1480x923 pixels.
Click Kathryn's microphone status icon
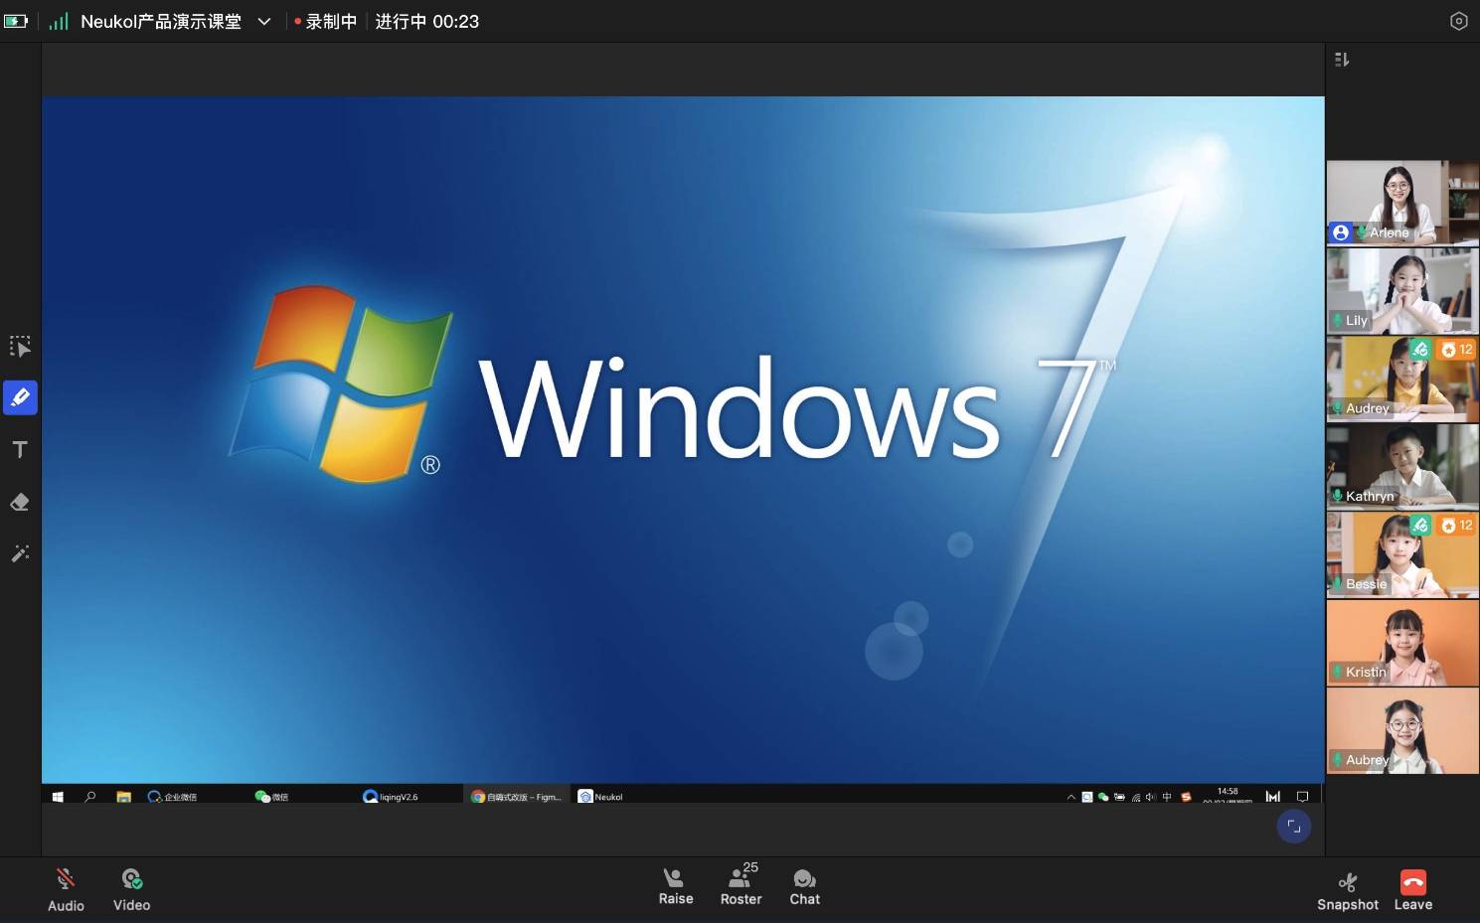pyautogui.click(x=1338, y=495)
